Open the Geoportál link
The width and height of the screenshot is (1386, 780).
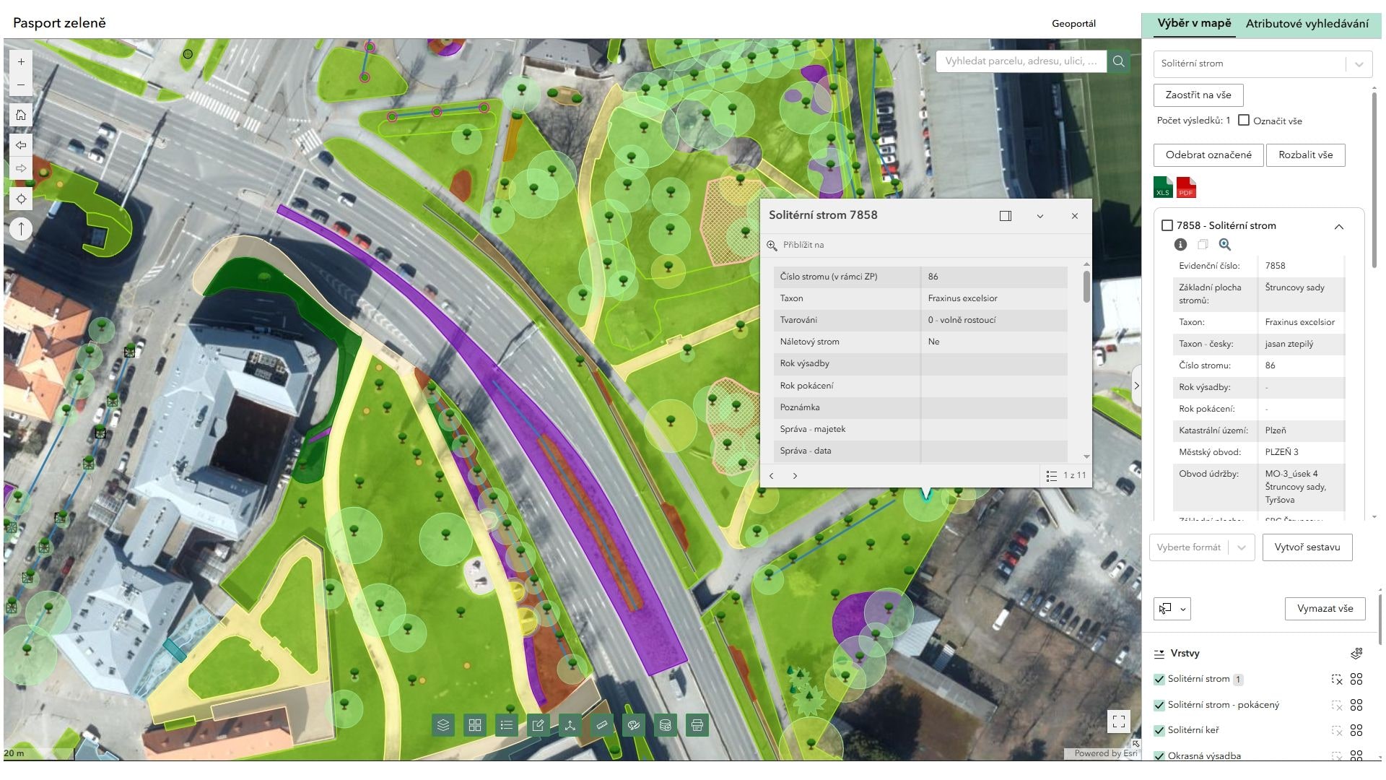[1073, 23]
